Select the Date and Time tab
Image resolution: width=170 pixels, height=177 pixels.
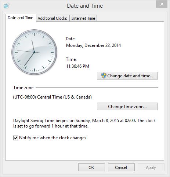coord(21,18)
